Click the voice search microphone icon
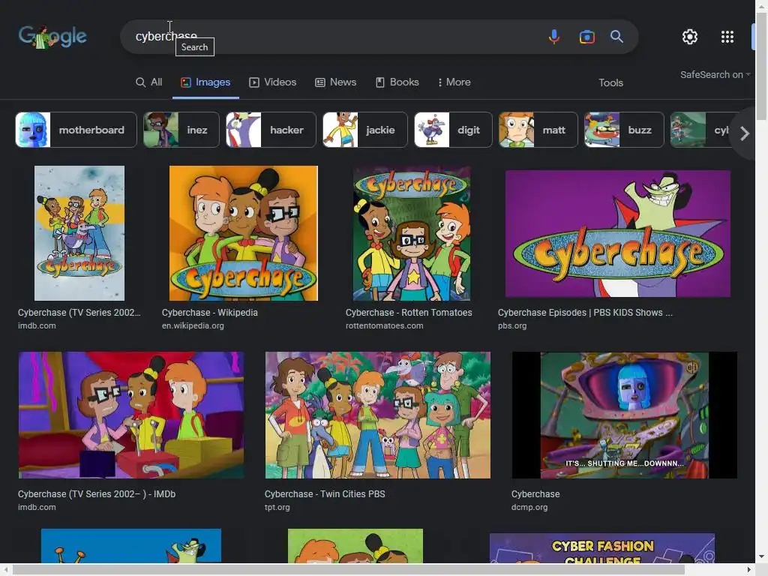Screen dimensions: 768x576 coord(554,37)
